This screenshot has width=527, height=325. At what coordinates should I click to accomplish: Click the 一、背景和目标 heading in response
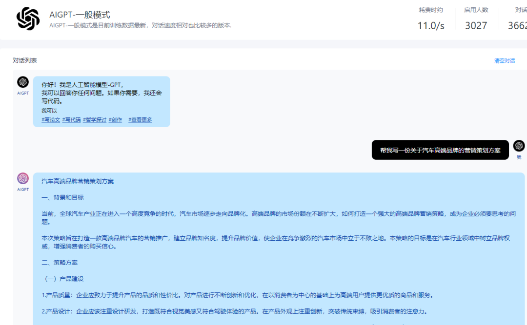pyautogui.click(x=62, y=197)
